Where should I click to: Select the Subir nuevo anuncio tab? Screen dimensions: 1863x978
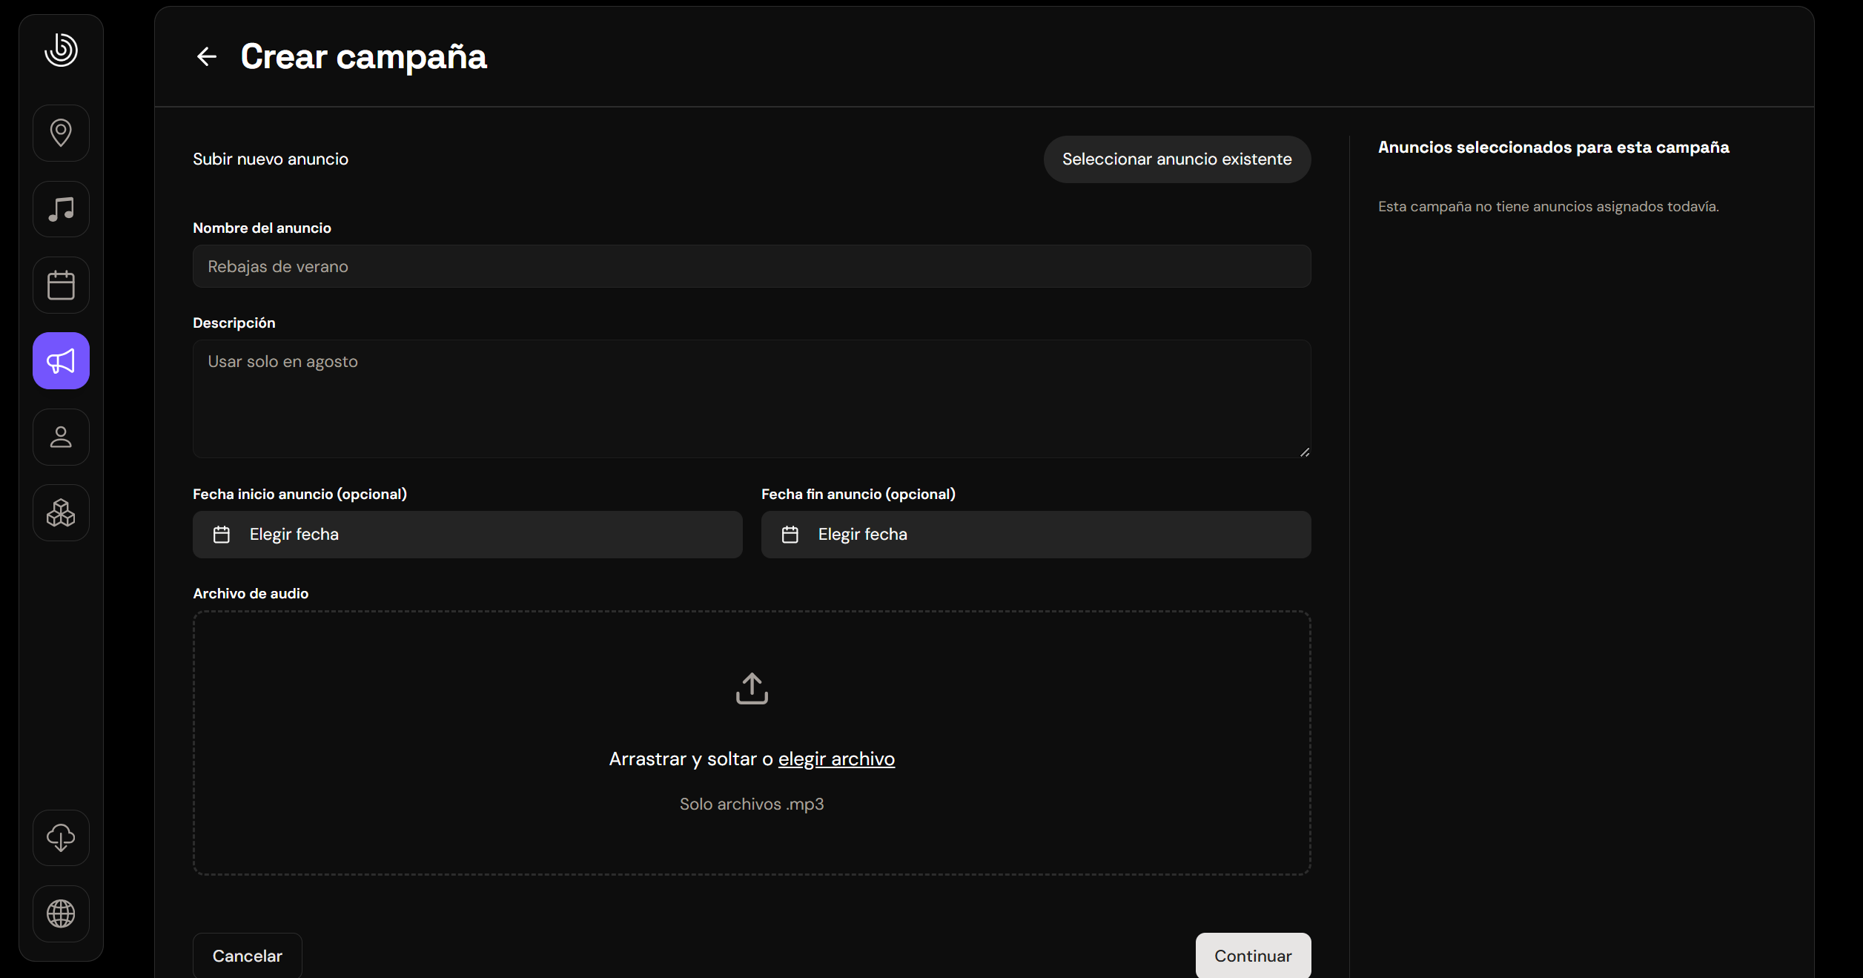tap(271, 159)
